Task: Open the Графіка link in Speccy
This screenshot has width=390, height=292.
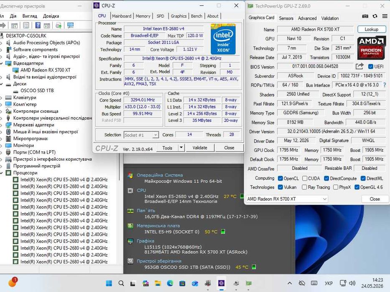Action: pos(145,241)
